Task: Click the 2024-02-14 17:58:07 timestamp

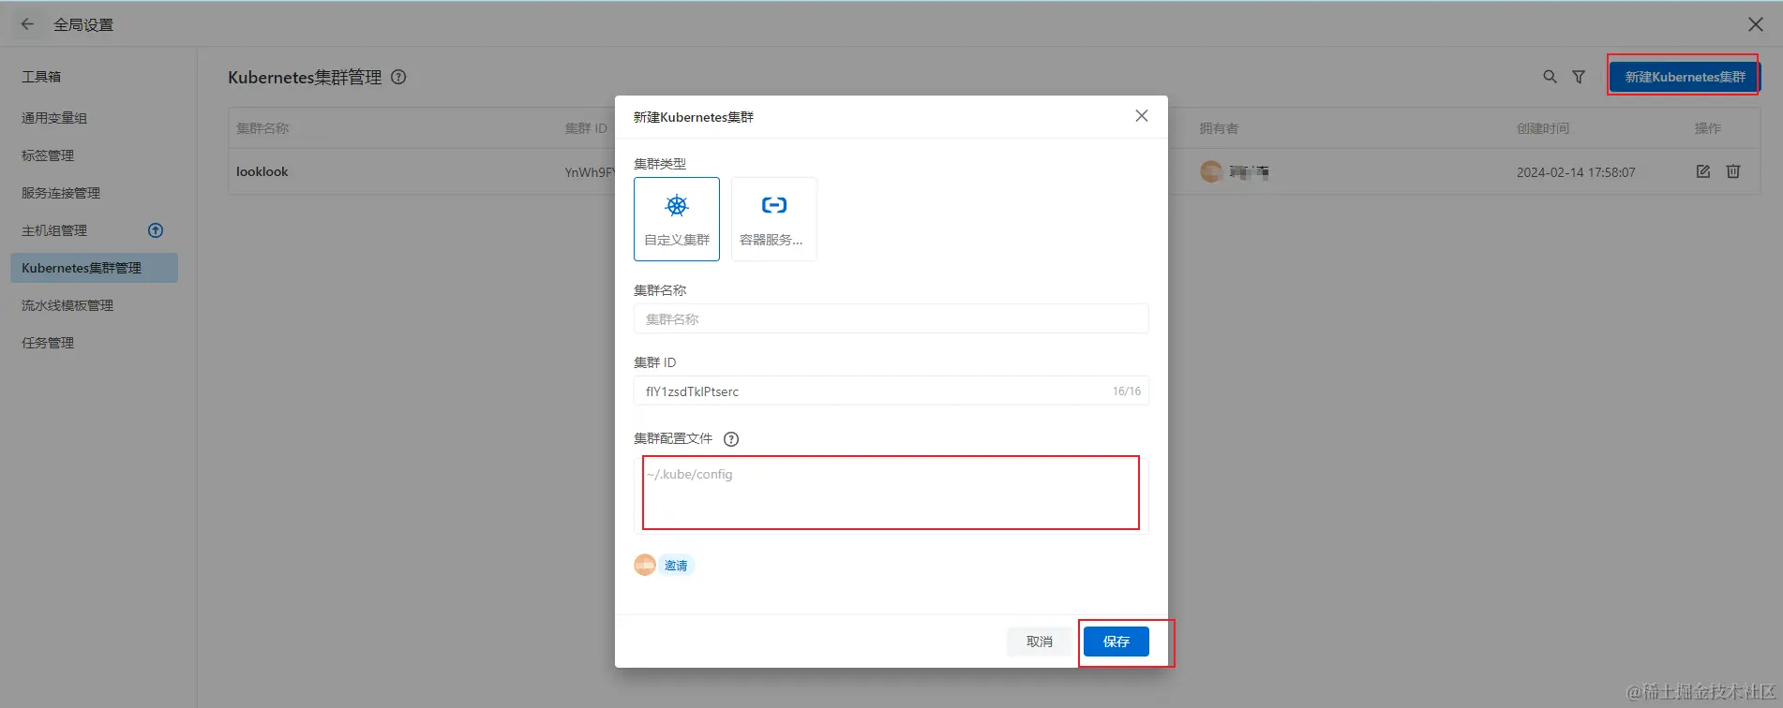Action: coord(1576,172)
